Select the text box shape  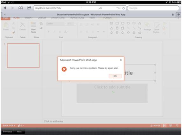click(111, 23)
